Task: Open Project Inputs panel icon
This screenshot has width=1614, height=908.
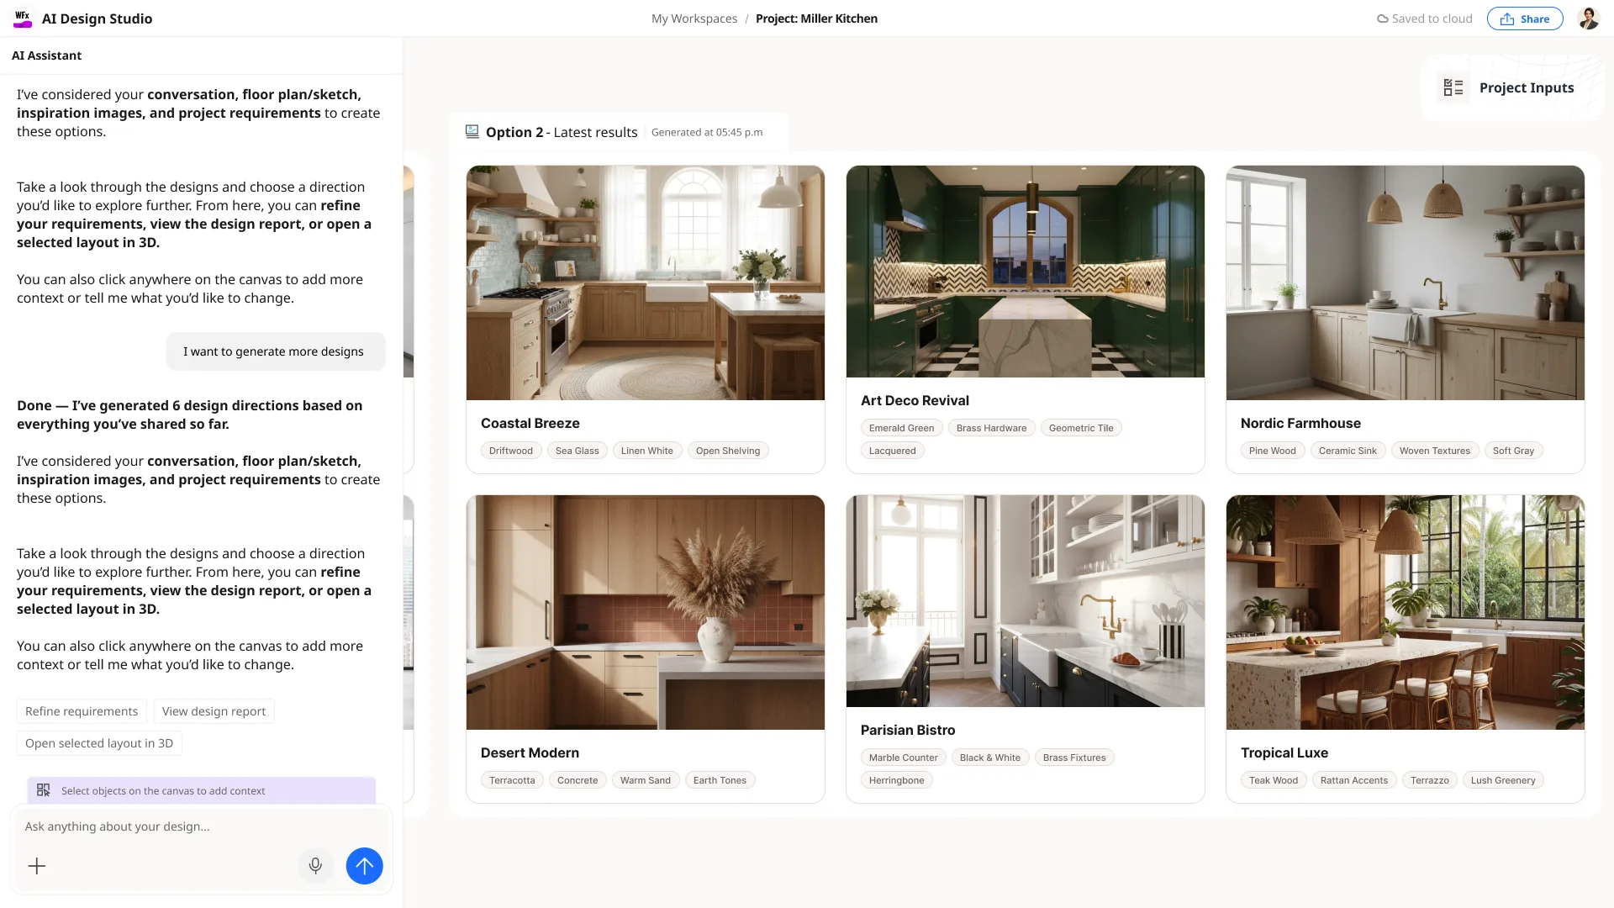Action: 1453,87
